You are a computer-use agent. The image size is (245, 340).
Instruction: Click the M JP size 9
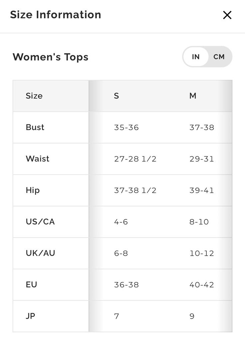click(192, 316)
